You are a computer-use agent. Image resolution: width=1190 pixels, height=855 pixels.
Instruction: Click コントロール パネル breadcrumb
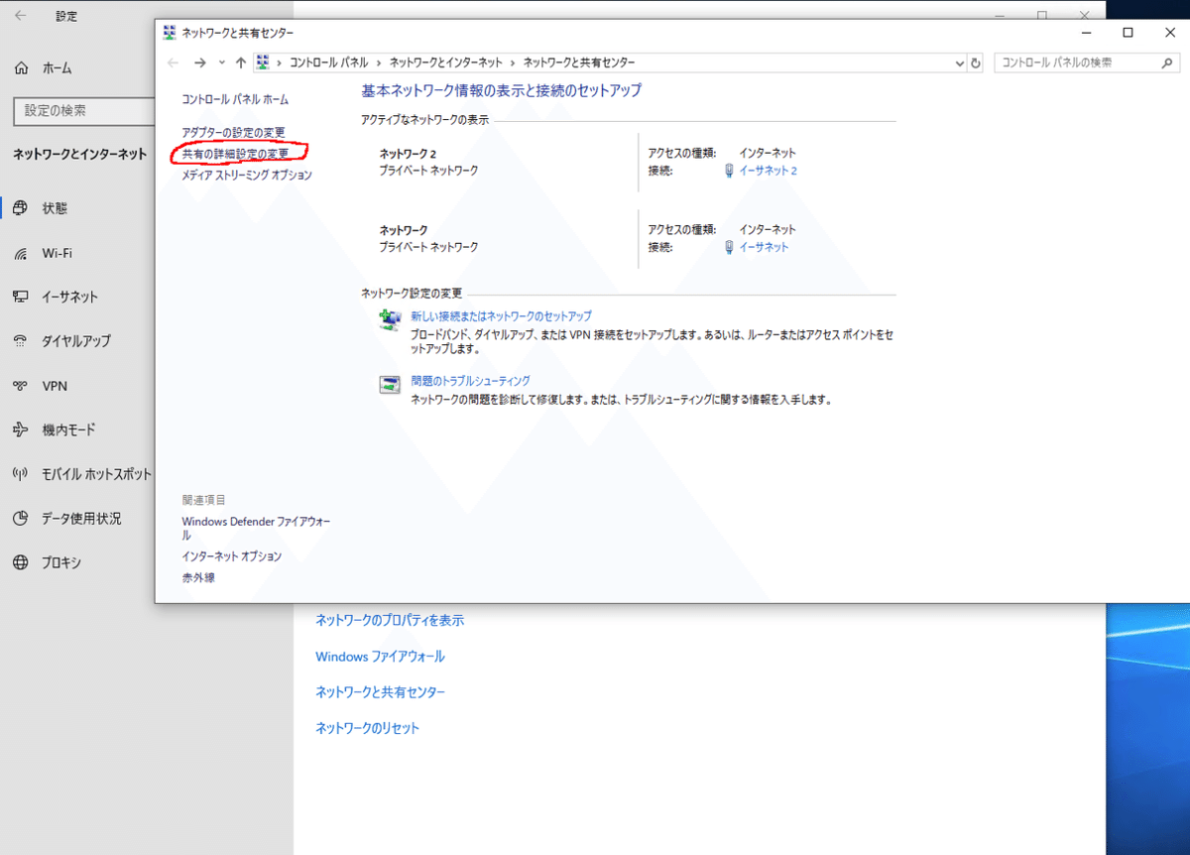[328, 62]
